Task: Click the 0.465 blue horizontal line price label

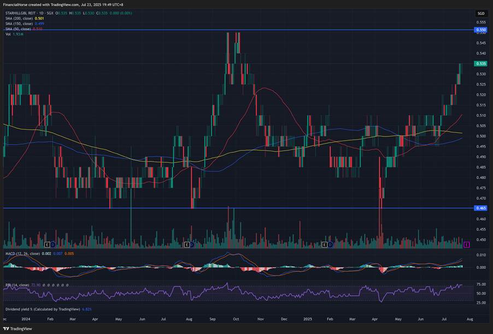Action: [481, 208]
